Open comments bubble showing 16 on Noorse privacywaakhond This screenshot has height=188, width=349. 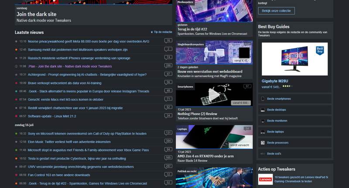click(168, 41)
